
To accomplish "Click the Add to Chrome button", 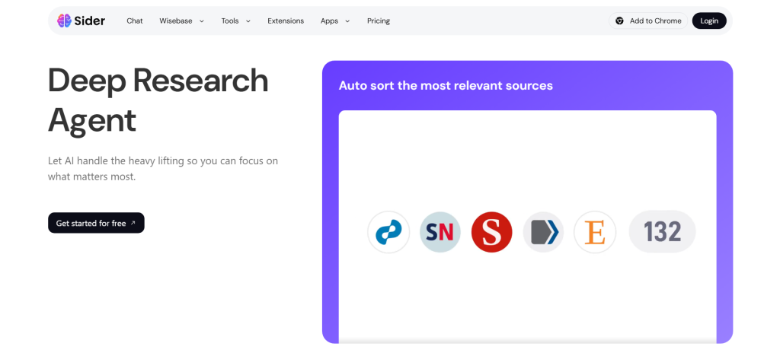I will tap(648, 21).
